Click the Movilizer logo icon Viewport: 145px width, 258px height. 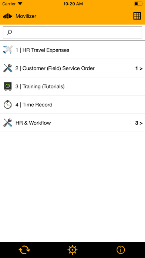pos(8,16)
